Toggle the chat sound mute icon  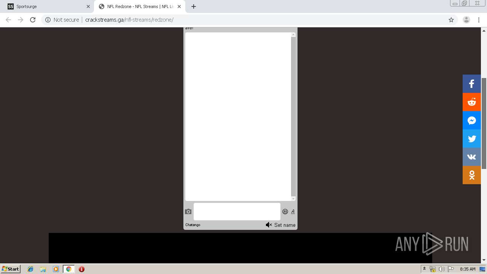[x=269, y=225]
